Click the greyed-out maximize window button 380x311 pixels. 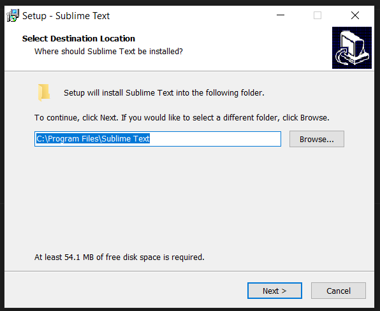[318, 15]
